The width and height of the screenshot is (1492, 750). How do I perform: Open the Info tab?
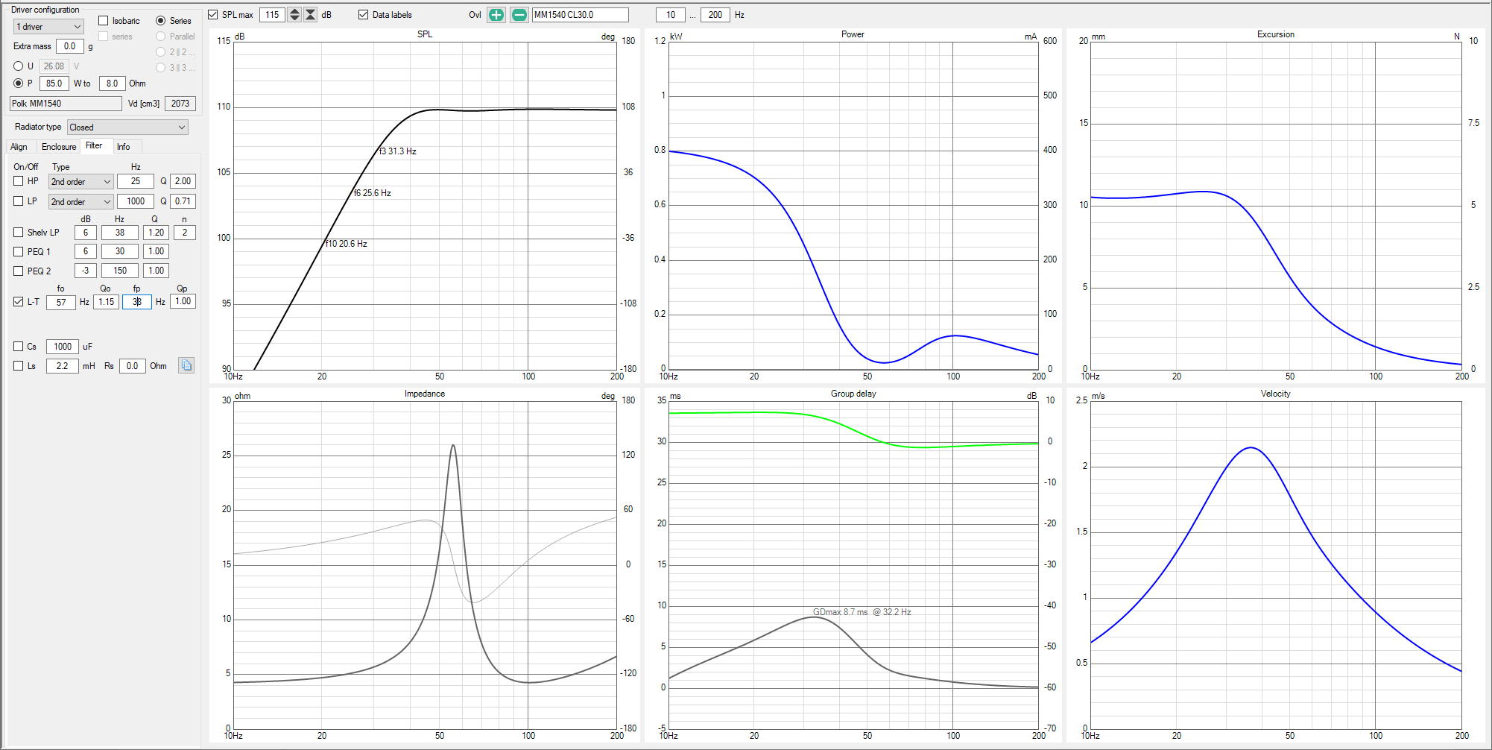click(124, 147)
